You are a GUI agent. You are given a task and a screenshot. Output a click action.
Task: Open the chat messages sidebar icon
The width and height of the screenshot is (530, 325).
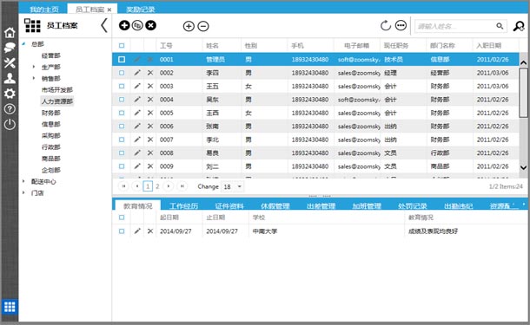10,48
